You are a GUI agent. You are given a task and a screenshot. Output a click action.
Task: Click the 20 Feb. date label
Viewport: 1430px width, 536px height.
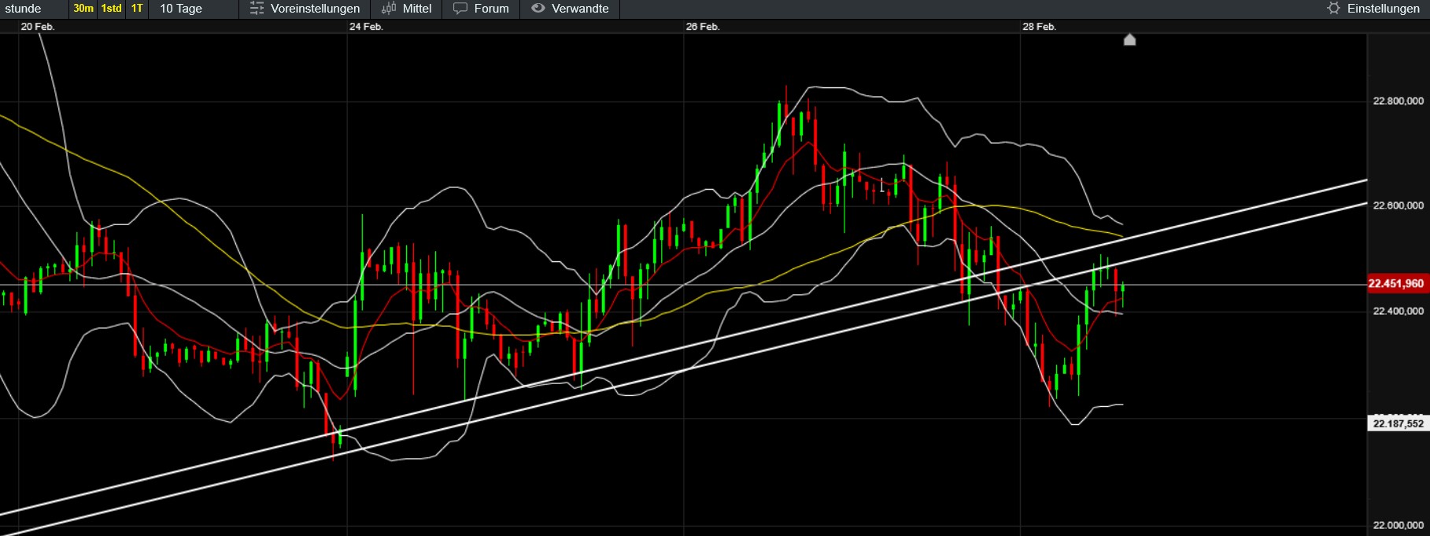38,27
